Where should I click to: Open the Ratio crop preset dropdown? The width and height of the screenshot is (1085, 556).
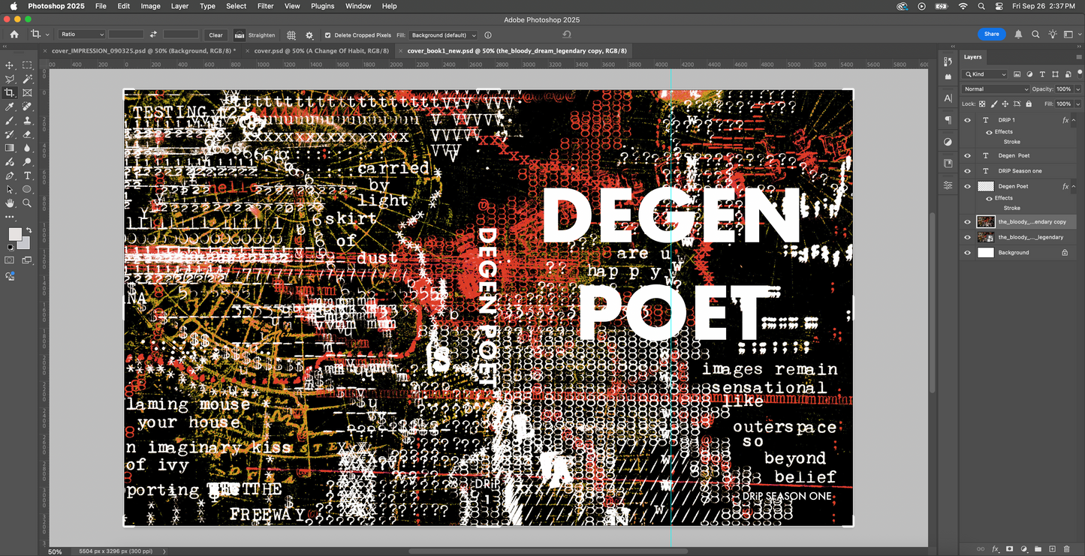[x=81, y=35]
